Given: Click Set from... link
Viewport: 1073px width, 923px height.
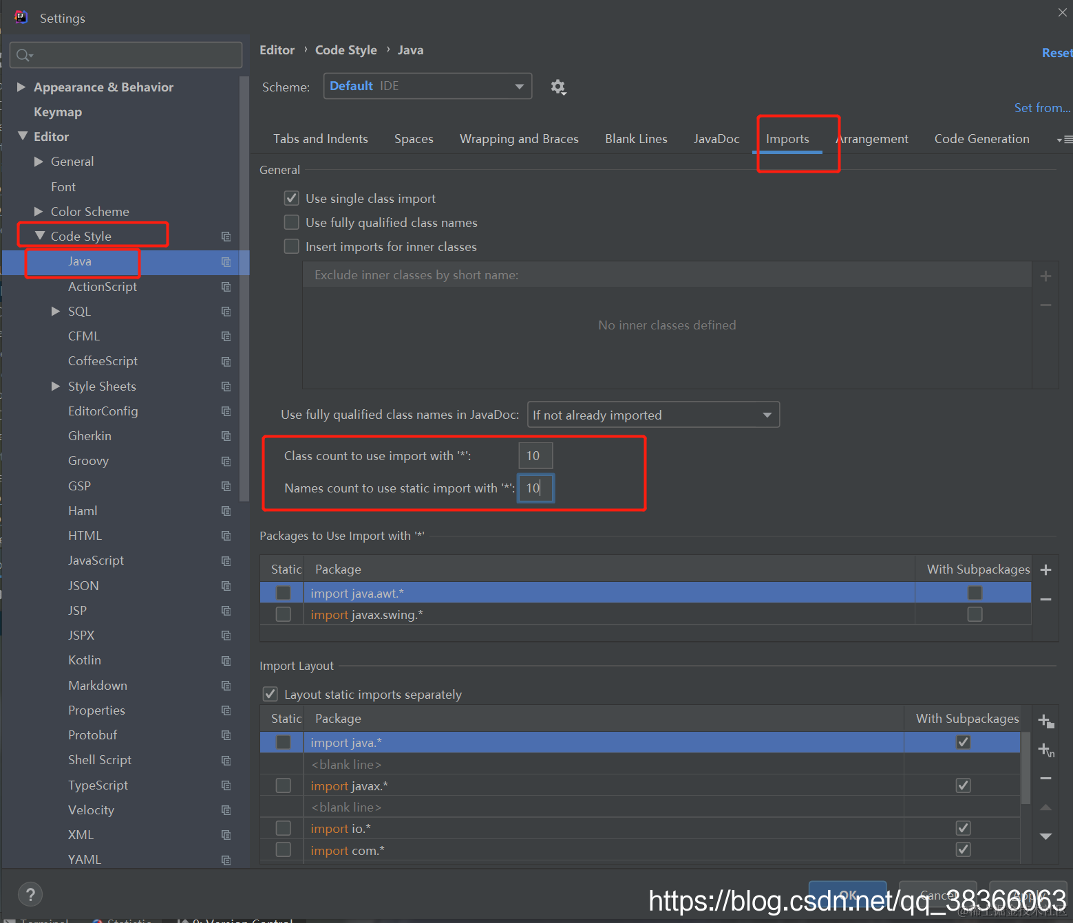Looking at the screenshot, I should [1043, 108].
